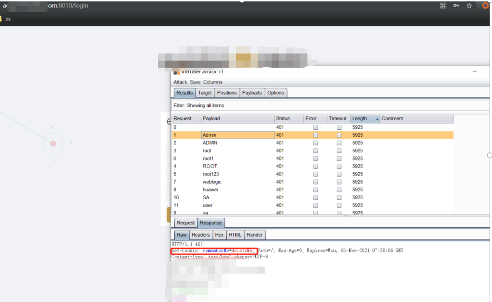
Task: Sort by the Payload column header
Action: click(x=238, y=119)
